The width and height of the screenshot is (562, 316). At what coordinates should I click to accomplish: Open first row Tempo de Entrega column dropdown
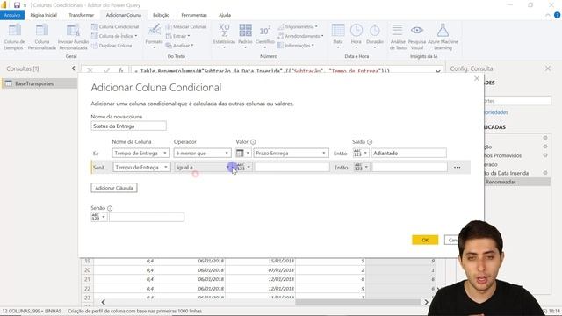pos(140,154)
